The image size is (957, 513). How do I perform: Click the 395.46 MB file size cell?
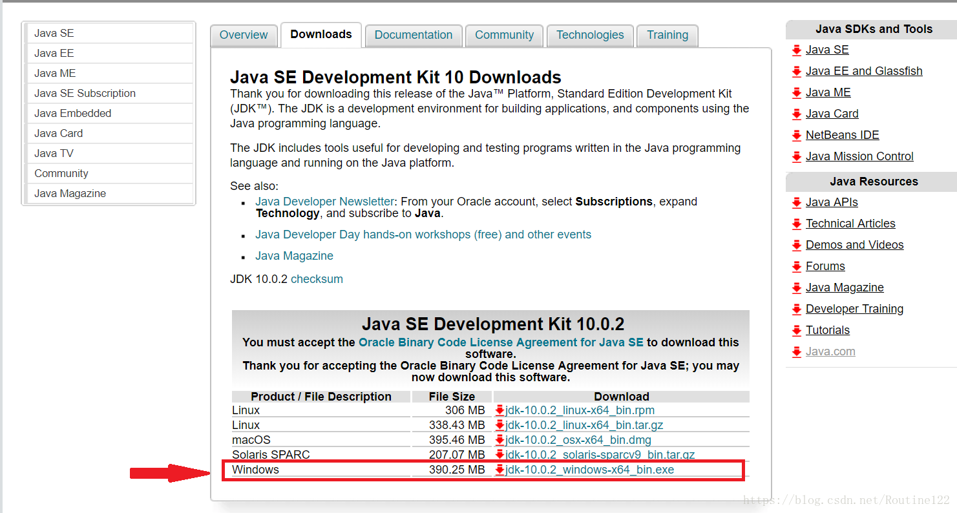click(x=452, y=440)
